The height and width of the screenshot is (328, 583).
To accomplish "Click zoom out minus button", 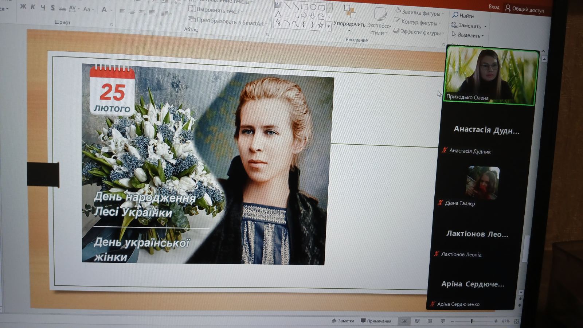I will (x=452, y=321).
